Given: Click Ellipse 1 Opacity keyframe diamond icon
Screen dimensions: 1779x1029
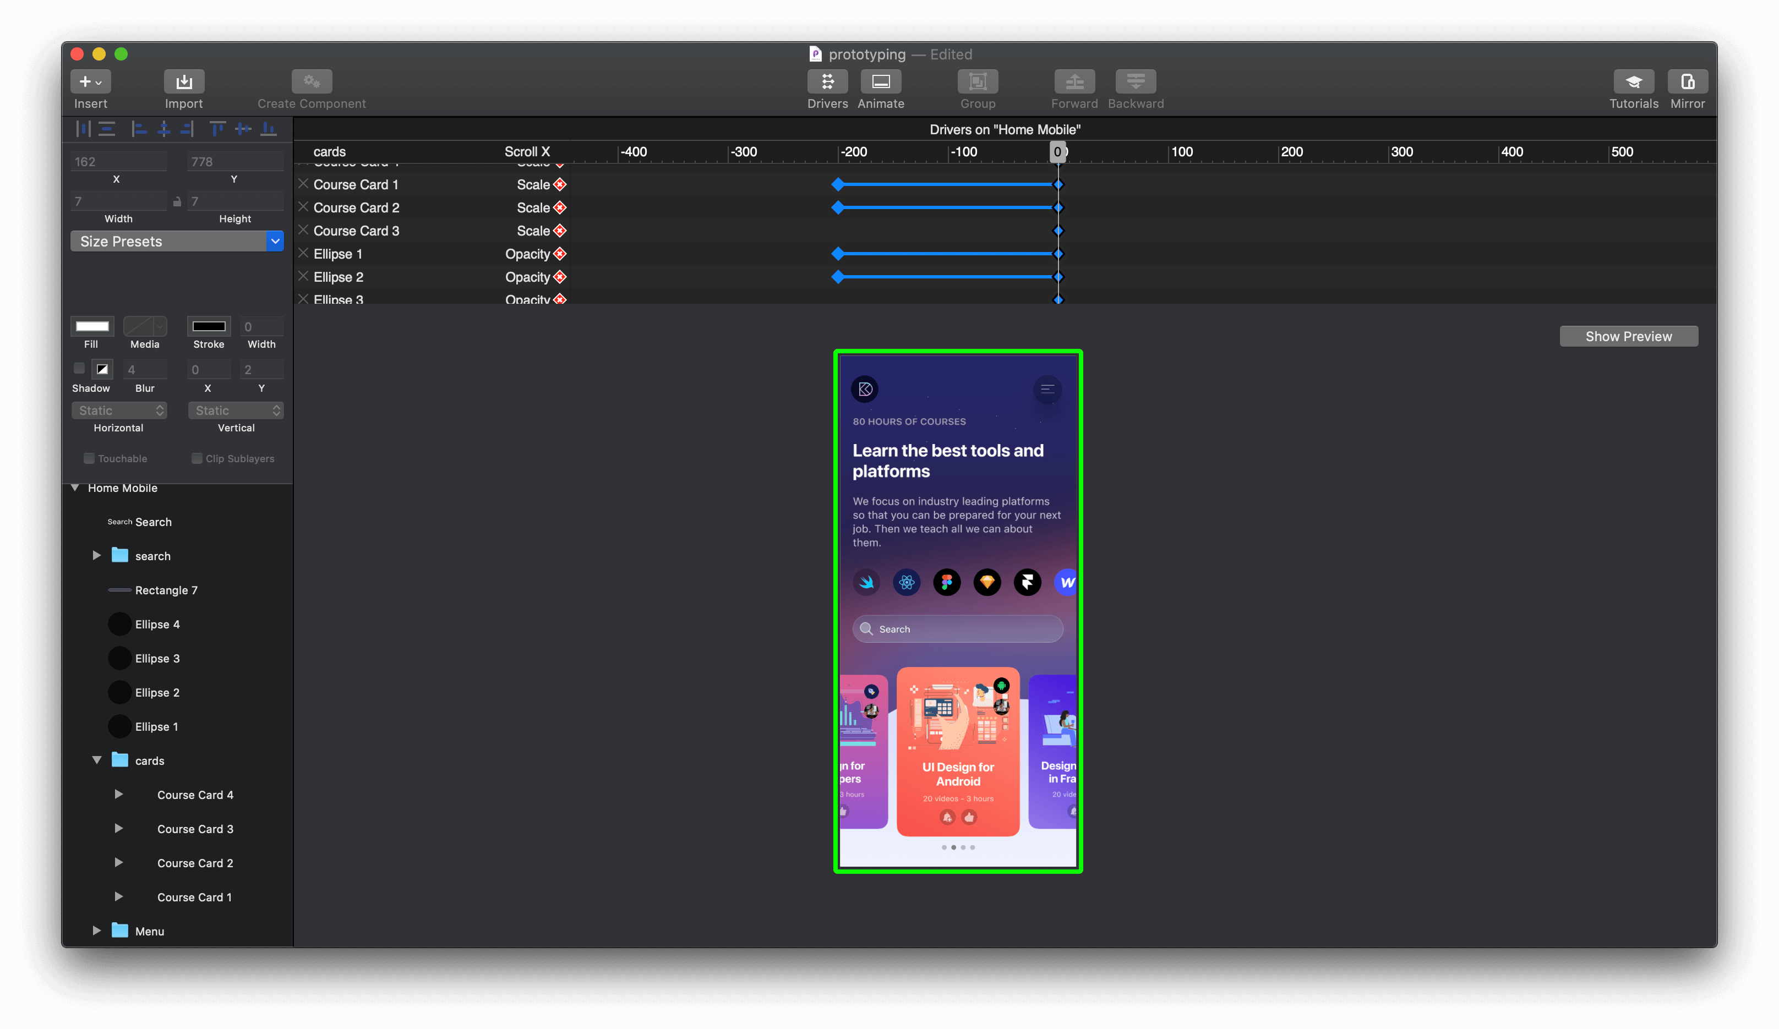Looking at the screenshot, I should tap(560, 254).
